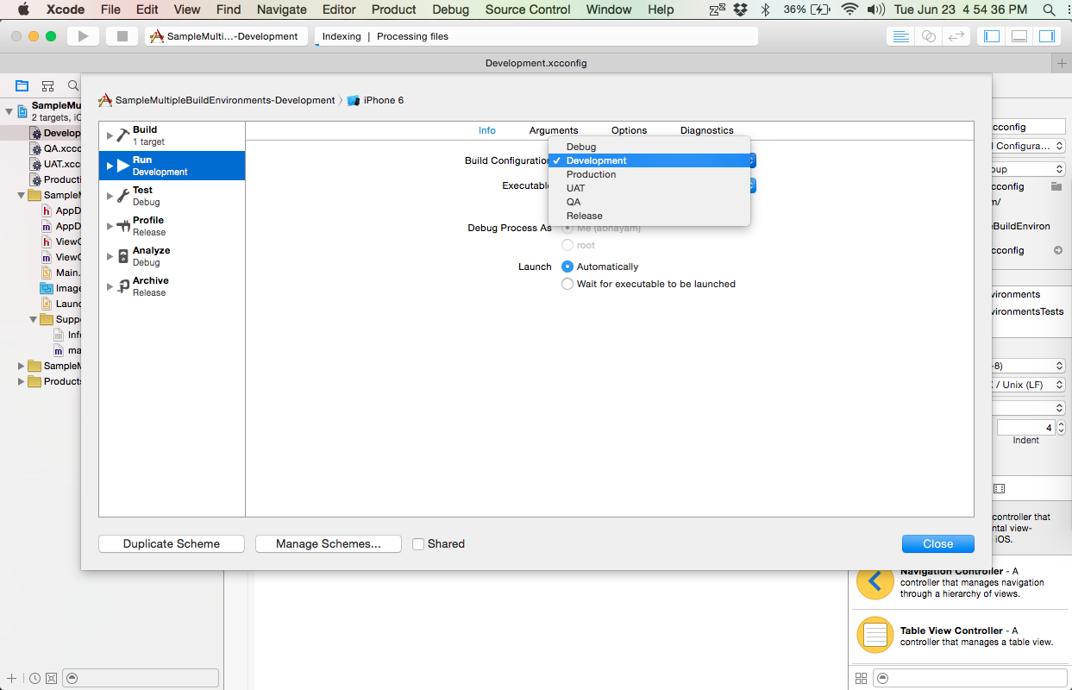Click the reveal-in-Finder arrow icon
This screenshot has width=1072, height=690.
[1058, 250]
